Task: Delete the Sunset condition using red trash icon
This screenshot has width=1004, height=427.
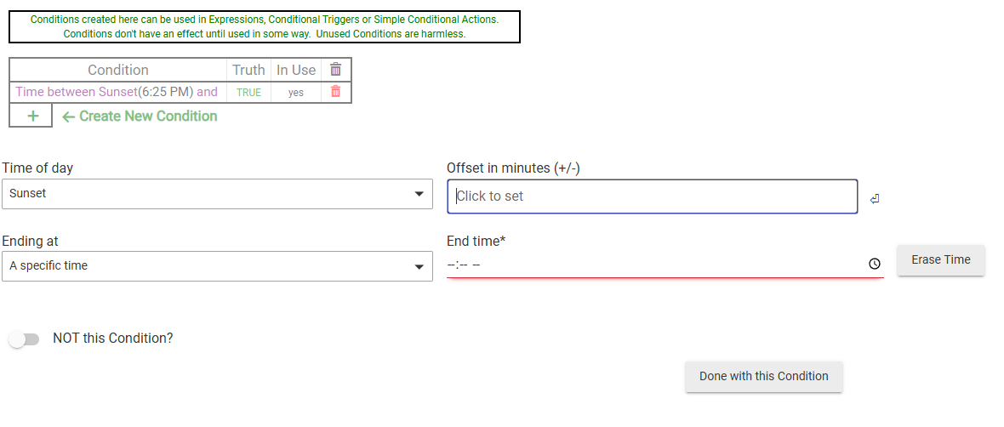Action: (x=336, y=92)
